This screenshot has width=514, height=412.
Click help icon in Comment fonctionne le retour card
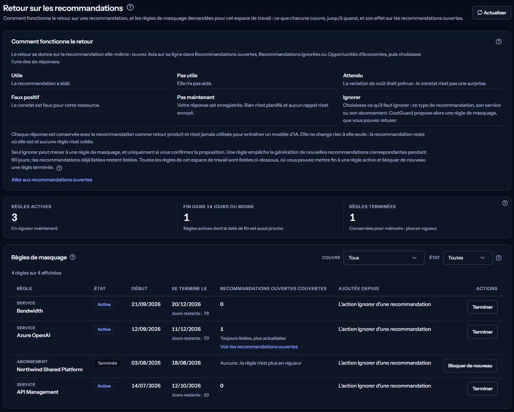pyautogui.click(x=498, y=42)
